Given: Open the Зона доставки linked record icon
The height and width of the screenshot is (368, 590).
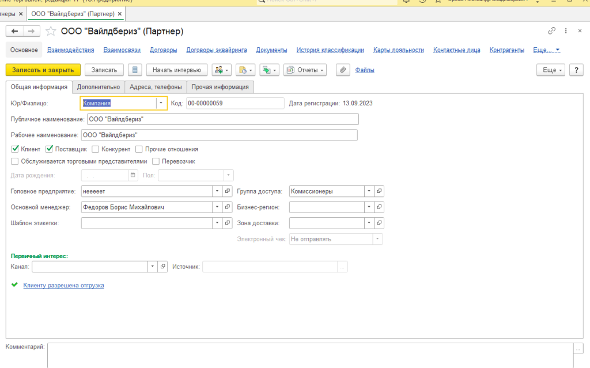Looking at the screenshot, I should 379,223.
